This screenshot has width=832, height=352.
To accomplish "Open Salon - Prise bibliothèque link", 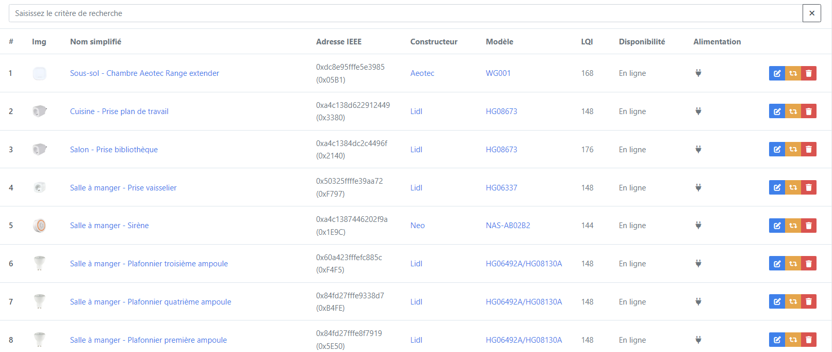I will pos(114,150).
